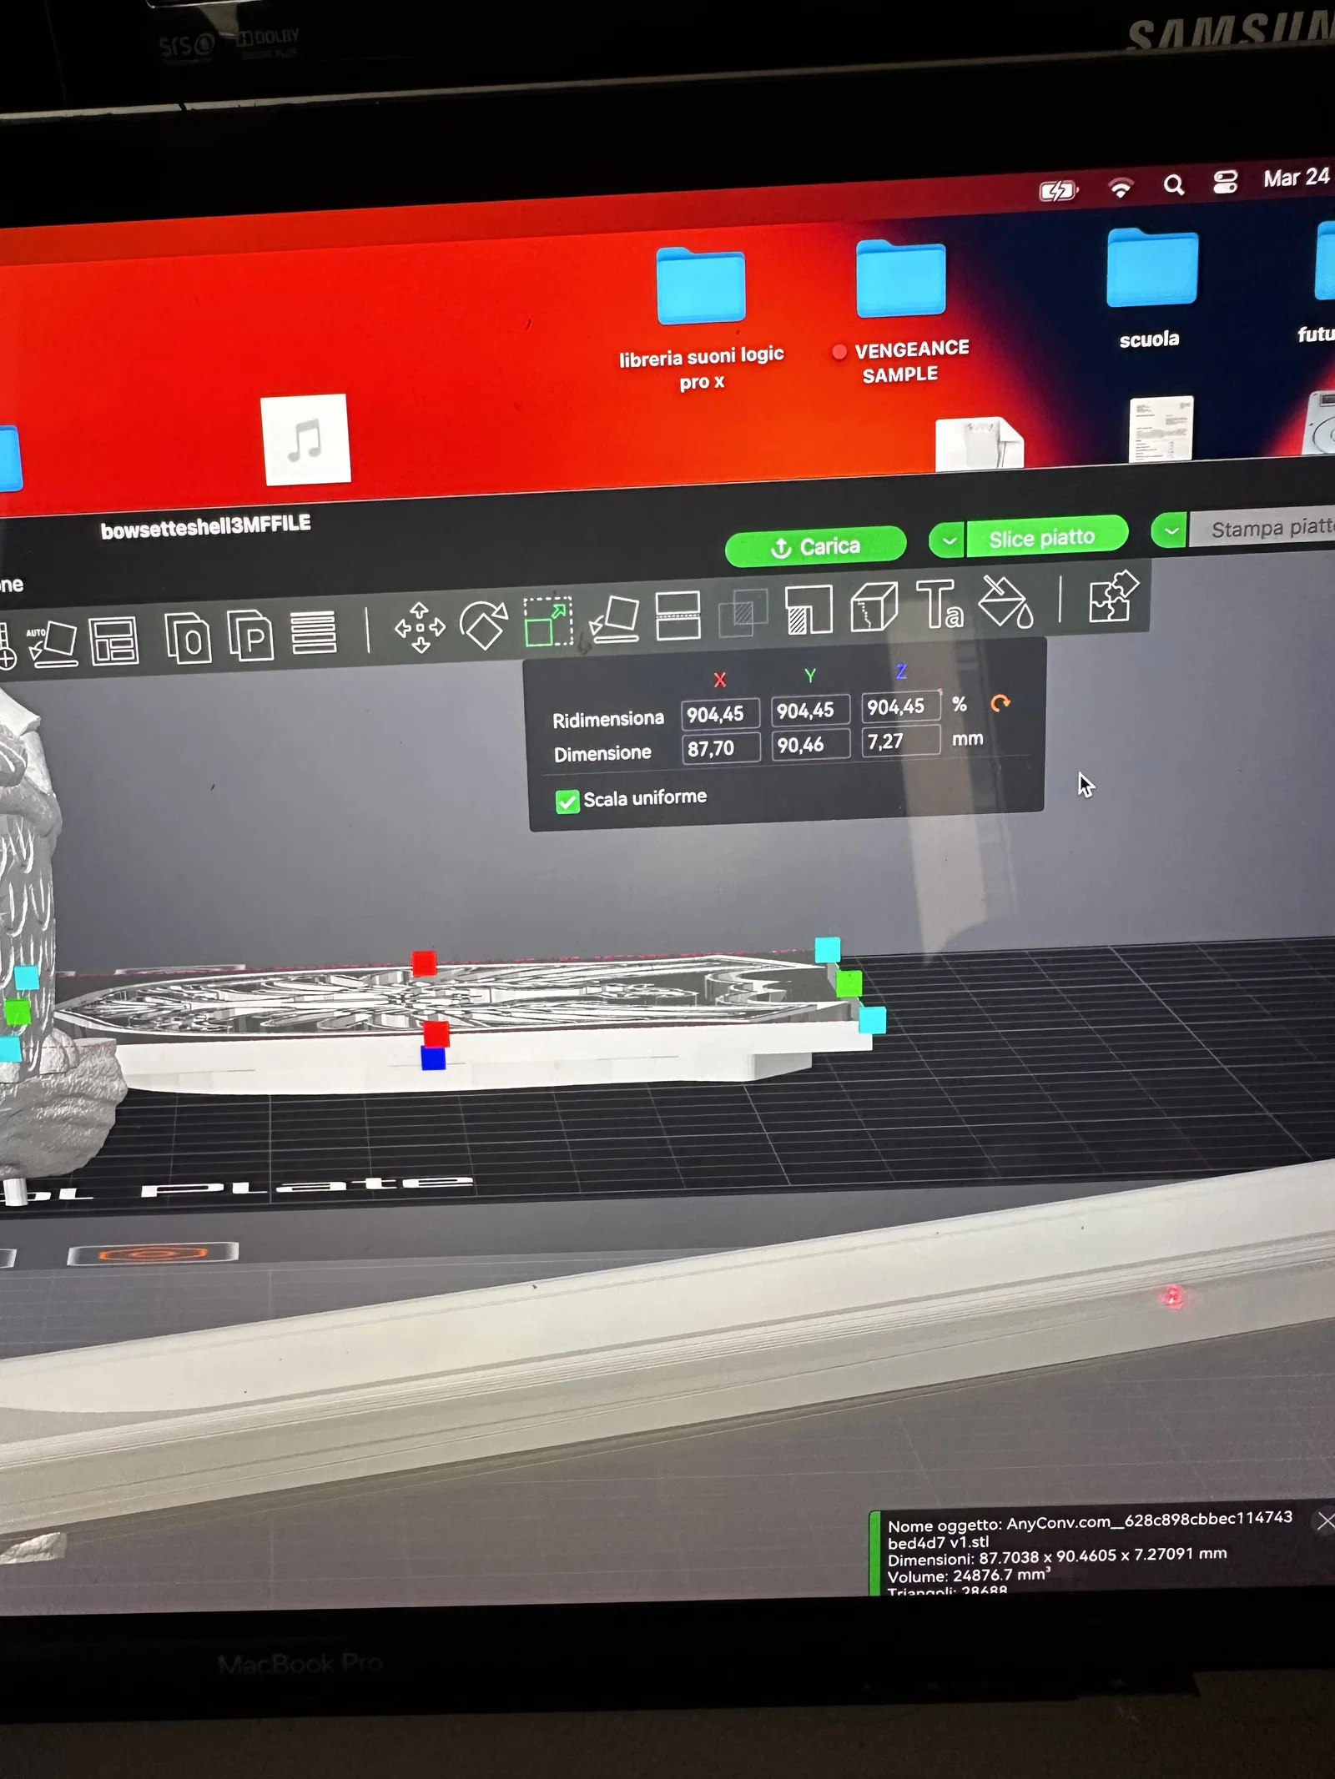Screen dimensions: 1335x1779
Task: Select the music note file on desktop
Action: 306,439
